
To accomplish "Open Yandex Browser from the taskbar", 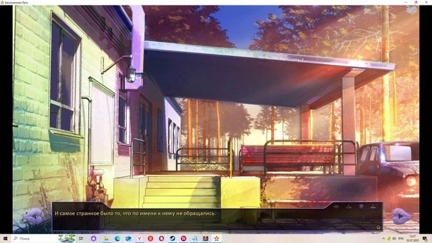I will pyautogui.click(x=140, y=238).
